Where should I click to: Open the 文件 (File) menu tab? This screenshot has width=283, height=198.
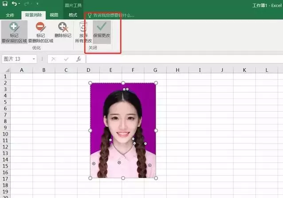10,15
